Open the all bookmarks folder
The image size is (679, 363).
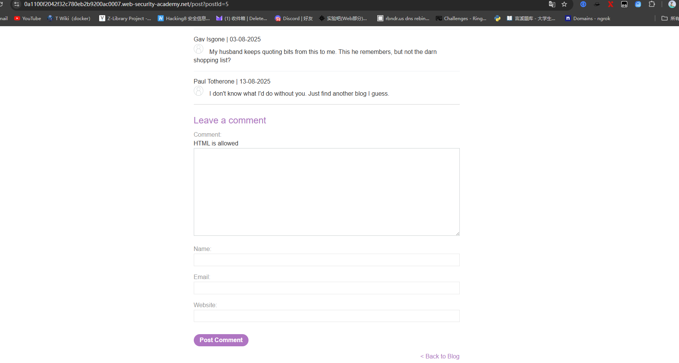click(670, 18)
